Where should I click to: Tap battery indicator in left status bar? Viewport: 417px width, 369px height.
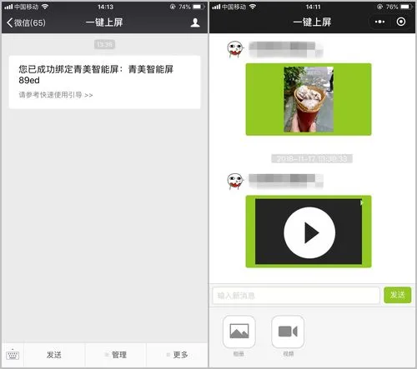point(198,7)
